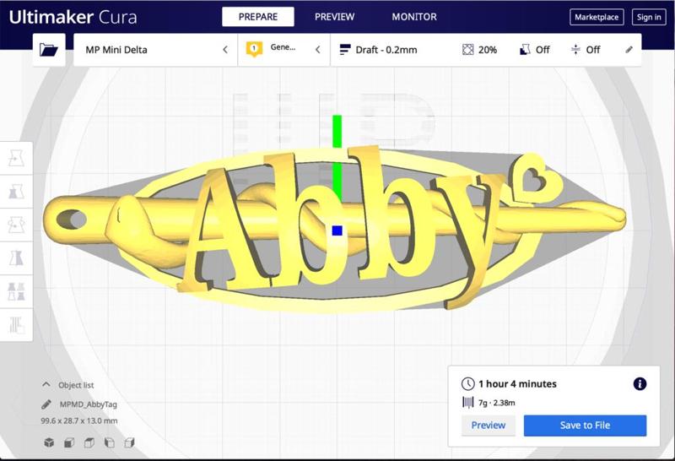Expand the Generic material selector chevron
Image resolution: width=675 pixels, height=461 pixels.
(318, 50)
